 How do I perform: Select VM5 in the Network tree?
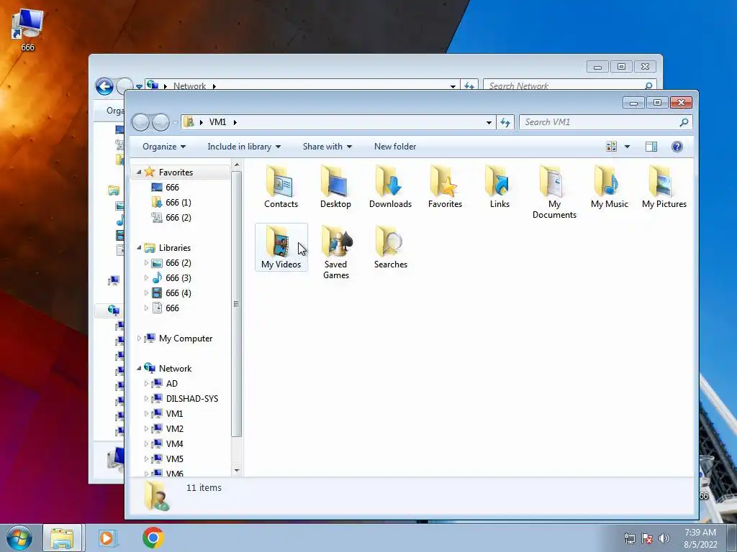174,459
